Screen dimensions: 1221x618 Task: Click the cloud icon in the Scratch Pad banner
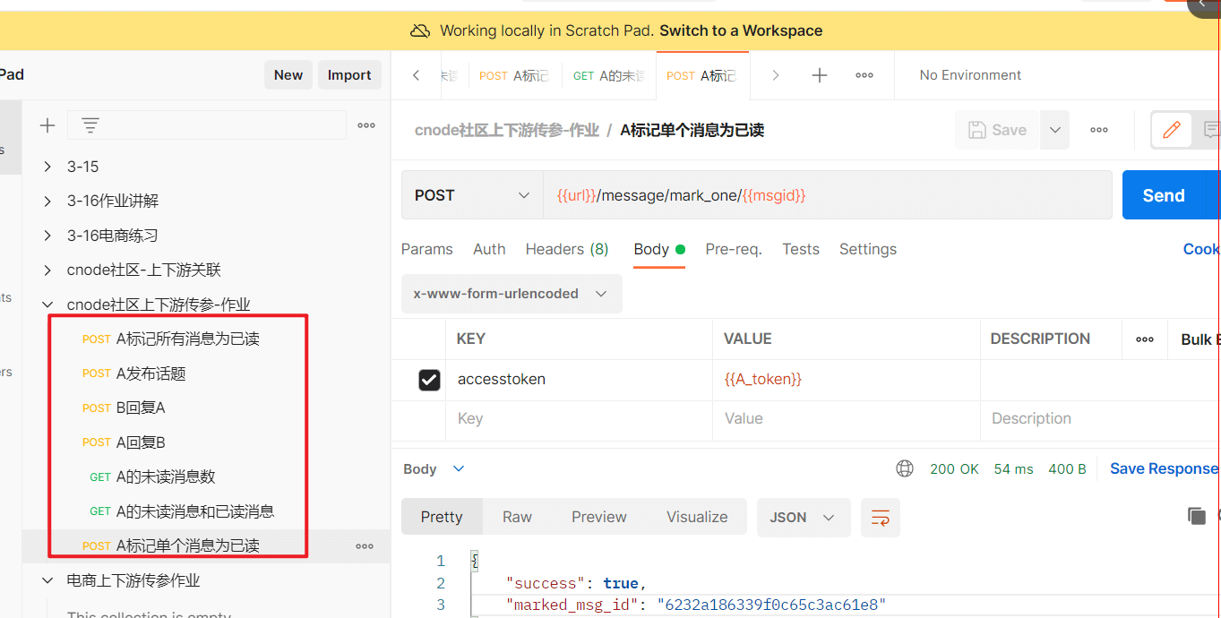coord(420,30)
